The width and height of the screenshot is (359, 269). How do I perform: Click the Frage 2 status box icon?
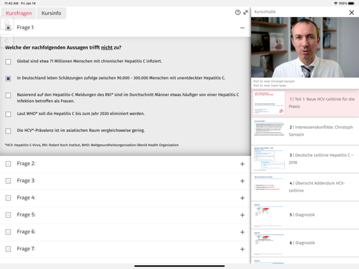coord(8,164)
